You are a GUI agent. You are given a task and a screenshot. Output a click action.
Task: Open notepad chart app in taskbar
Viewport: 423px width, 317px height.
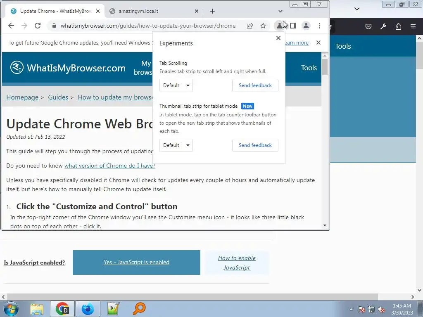pyautogui.click(x=113, y=309)
